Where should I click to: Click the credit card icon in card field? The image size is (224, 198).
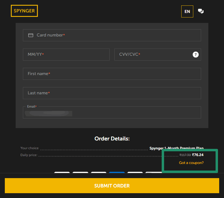[x=31, y=35]
